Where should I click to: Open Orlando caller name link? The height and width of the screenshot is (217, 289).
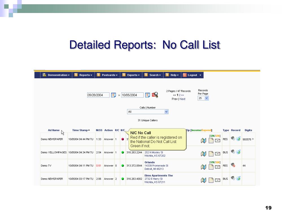(150, 162)
